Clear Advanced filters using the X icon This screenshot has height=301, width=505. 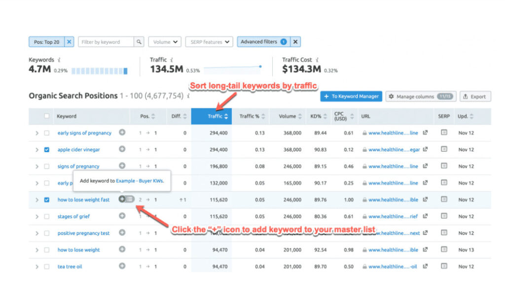pyautogui.click(x=295, y=42)
